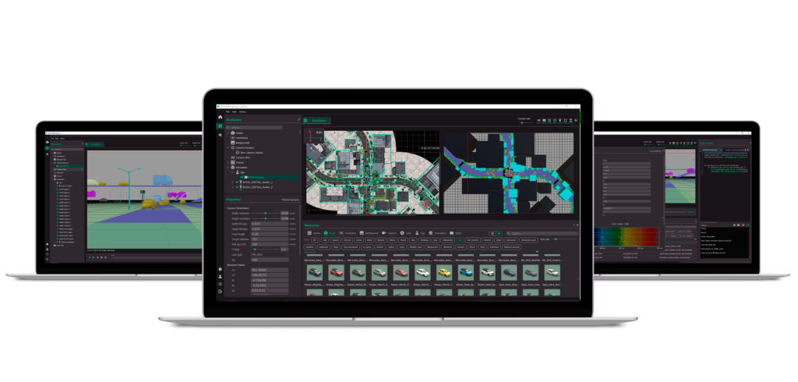Click the pencil edit icon beside Workspace
798x382 pixels.
click(x=299, y=120)
